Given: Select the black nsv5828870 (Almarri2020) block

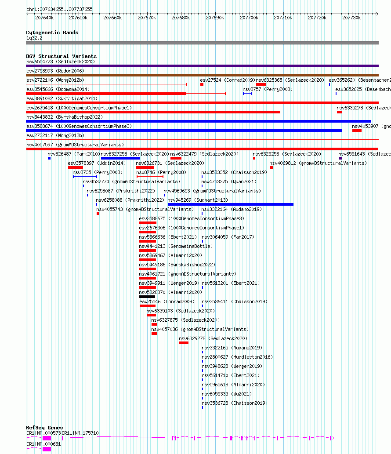Looking at the screenshot, I should pos(147,297).
